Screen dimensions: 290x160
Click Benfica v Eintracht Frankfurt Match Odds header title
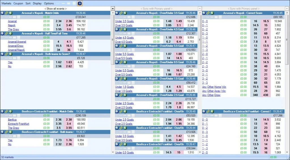(48, 111)
